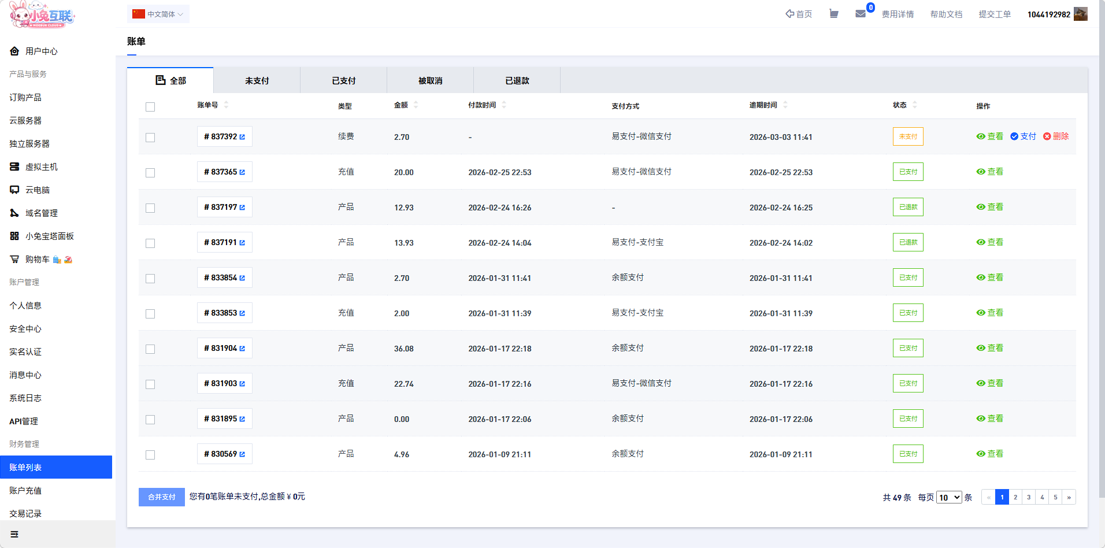Open the per-page count dropdown
This screenshot has width=1105, height=548.
click(949, 497)
